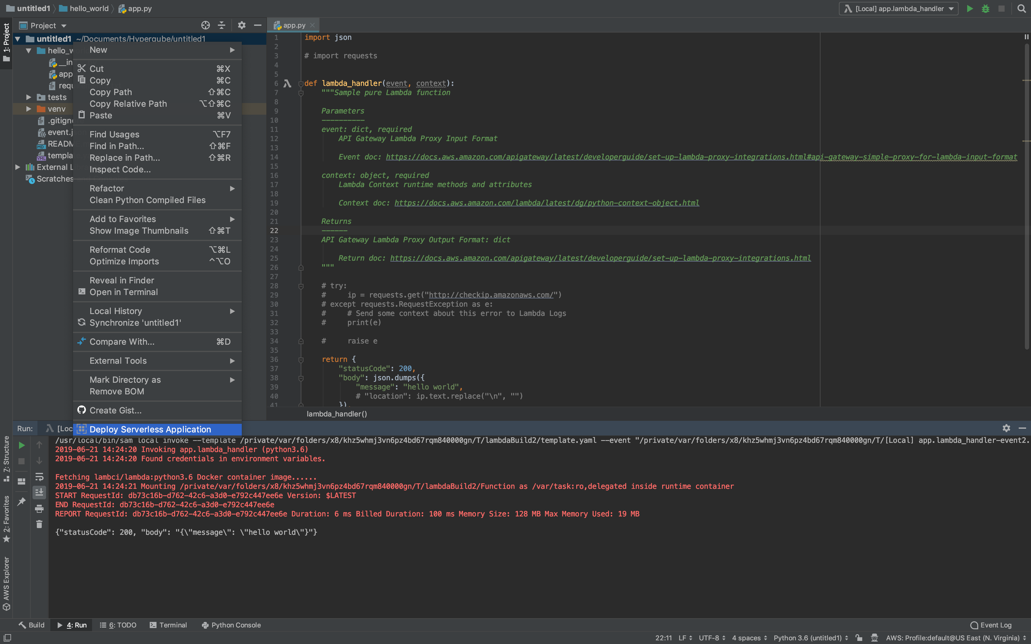Viewport: 1031px width, 644px height.
Task: Stop the running process in the top toolbar
Action: tap(1001, 9)
